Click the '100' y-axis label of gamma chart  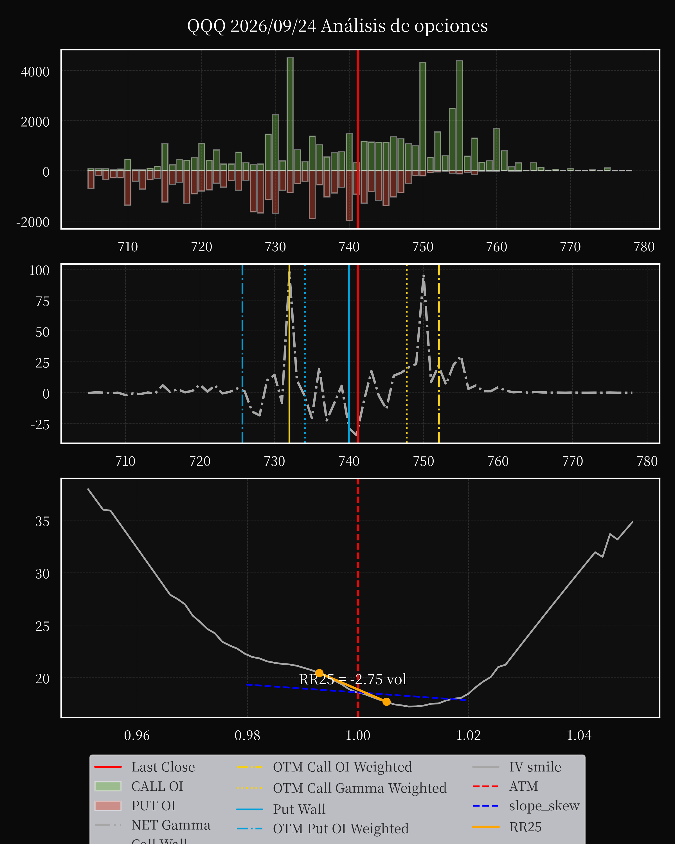click(x=39, y=271)
